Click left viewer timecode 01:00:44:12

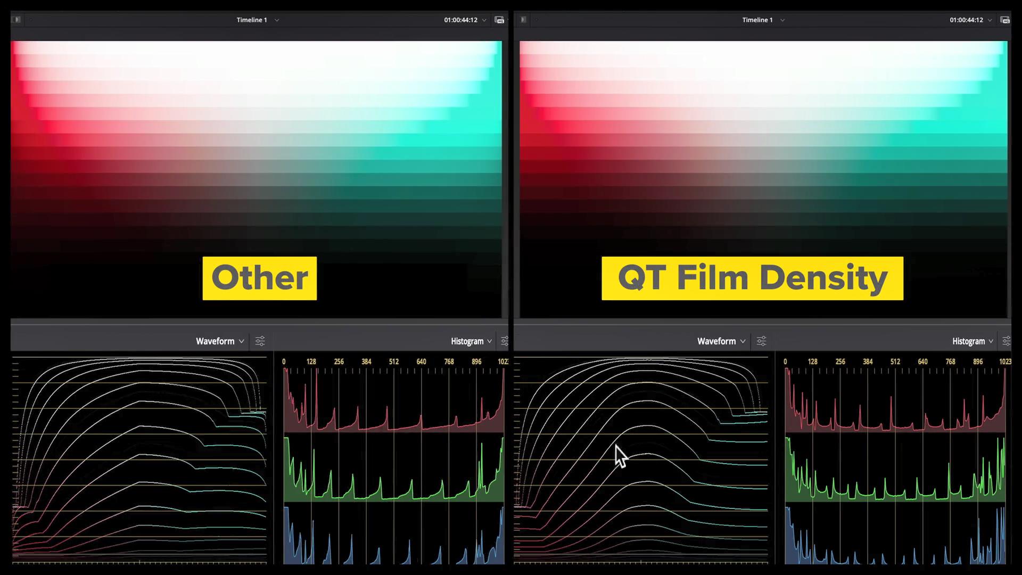coord(460,20)
